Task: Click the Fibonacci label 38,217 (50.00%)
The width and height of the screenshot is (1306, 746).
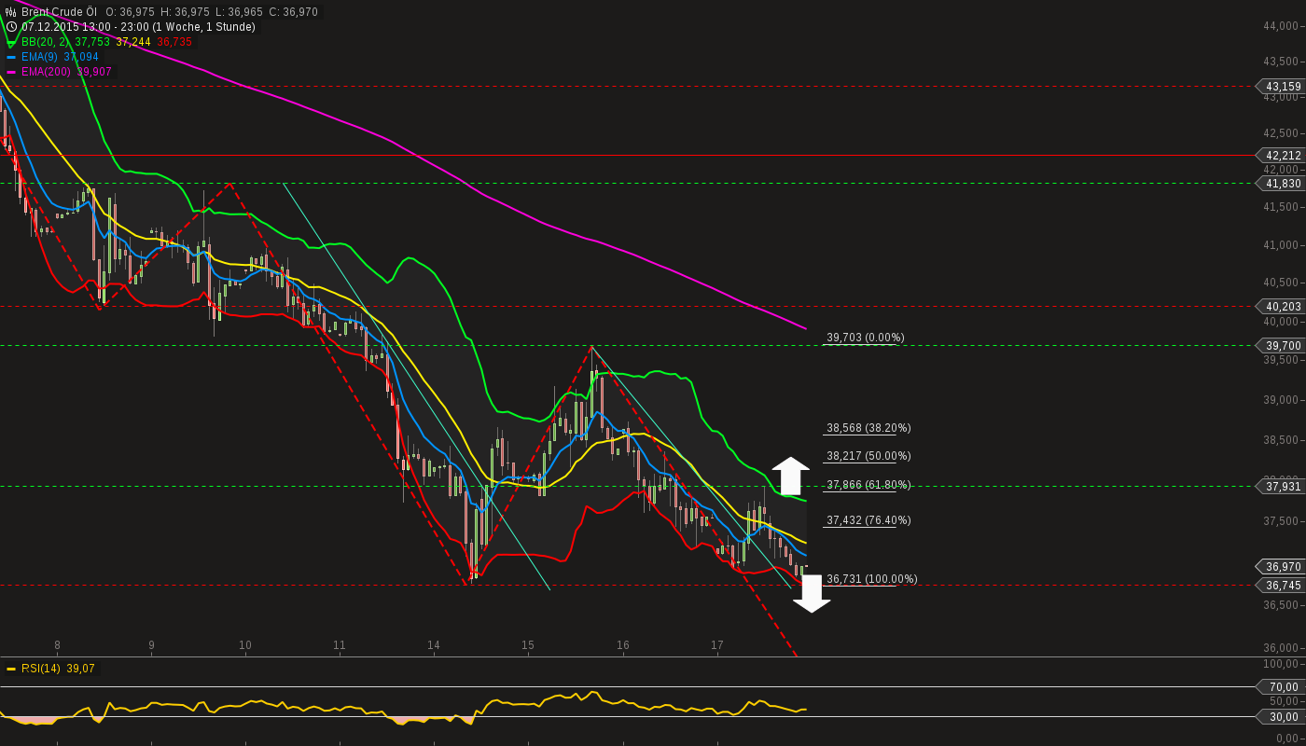Action: pos(868,456)
